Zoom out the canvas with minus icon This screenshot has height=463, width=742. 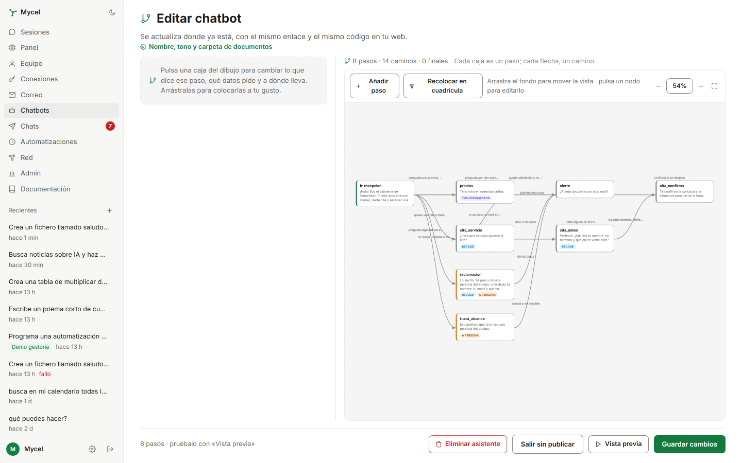659,86
